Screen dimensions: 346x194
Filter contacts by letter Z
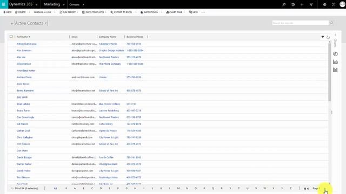[x=291, y=188]
